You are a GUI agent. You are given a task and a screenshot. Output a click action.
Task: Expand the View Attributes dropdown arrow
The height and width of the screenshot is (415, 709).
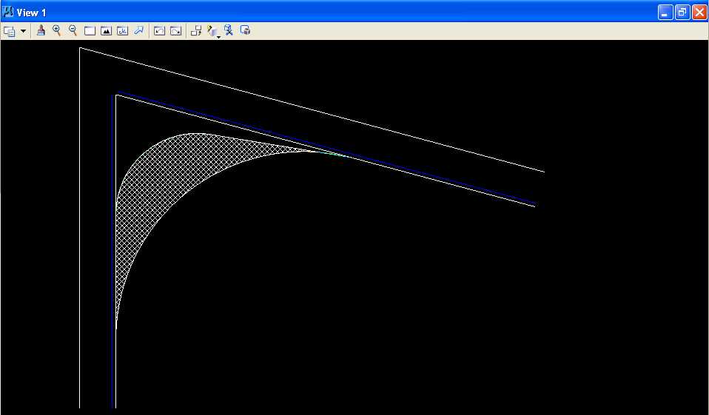tap(23, 31)
